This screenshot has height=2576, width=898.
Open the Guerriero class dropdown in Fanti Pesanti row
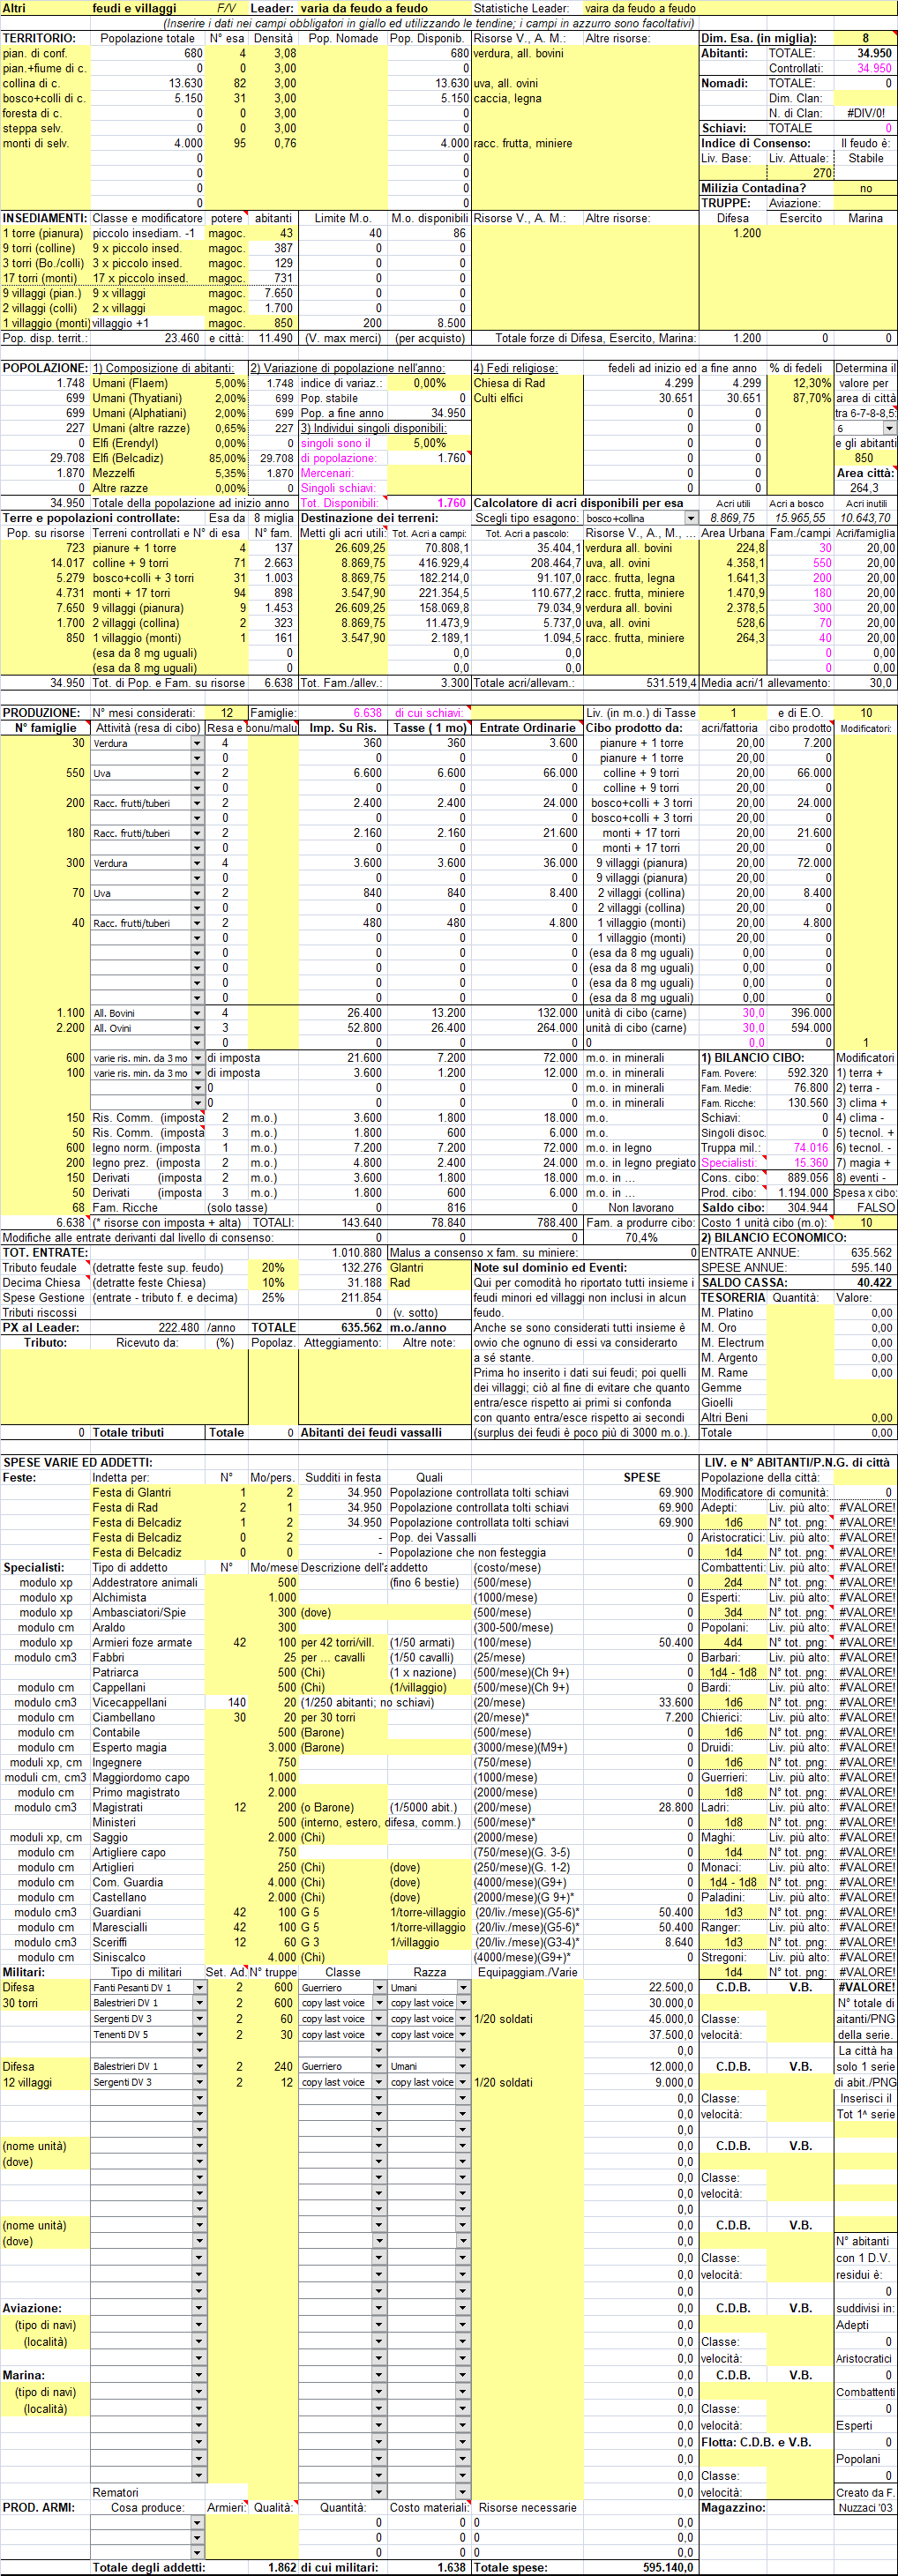379,1988
